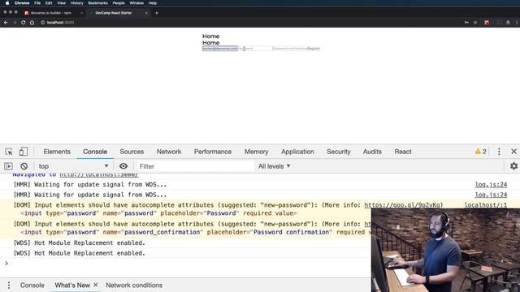Select the Console drawer tab at the bottom

(32, 285)
